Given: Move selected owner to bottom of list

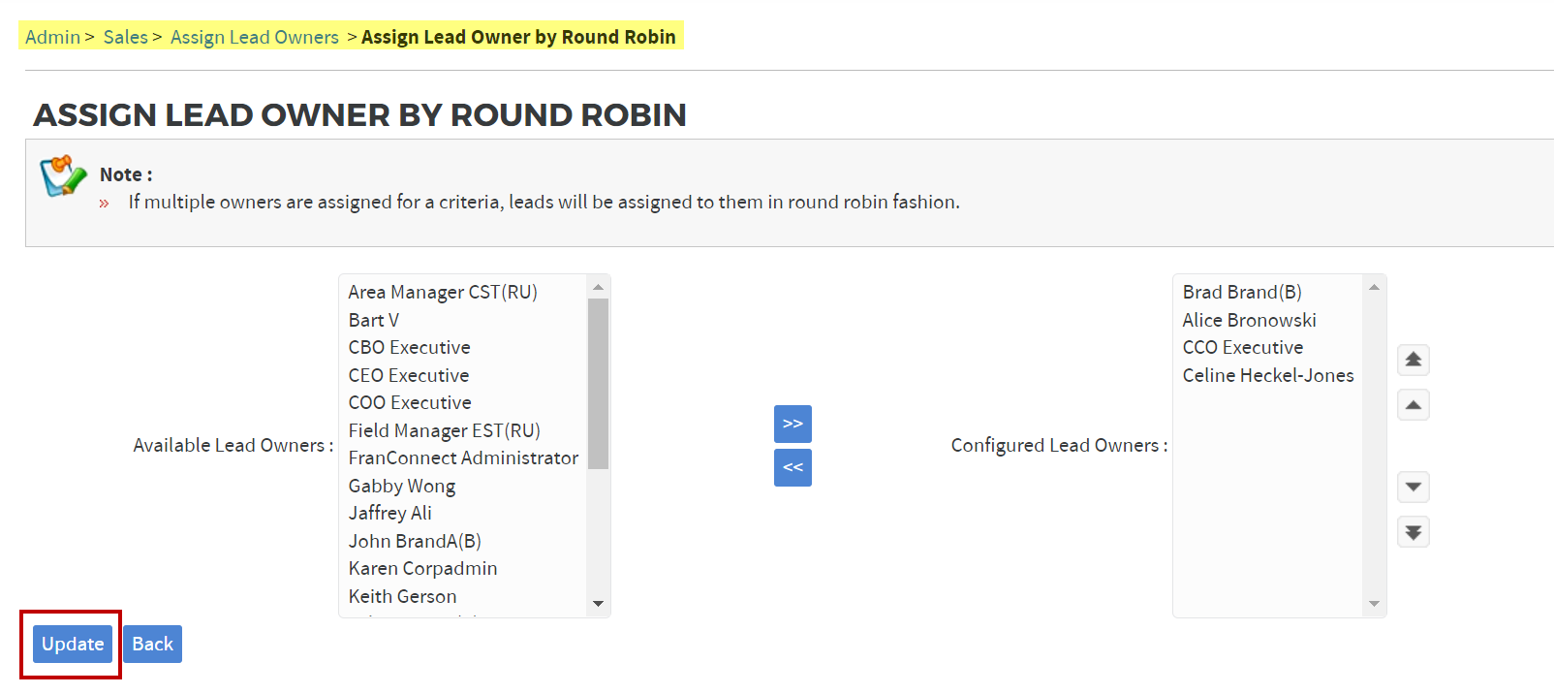Looking at the screenshot, I should [x=1414, y=532].
